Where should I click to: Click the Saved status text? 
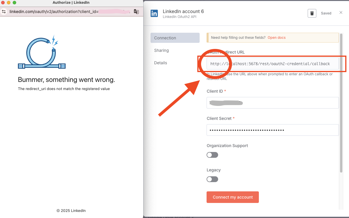(x=326, y=13)
